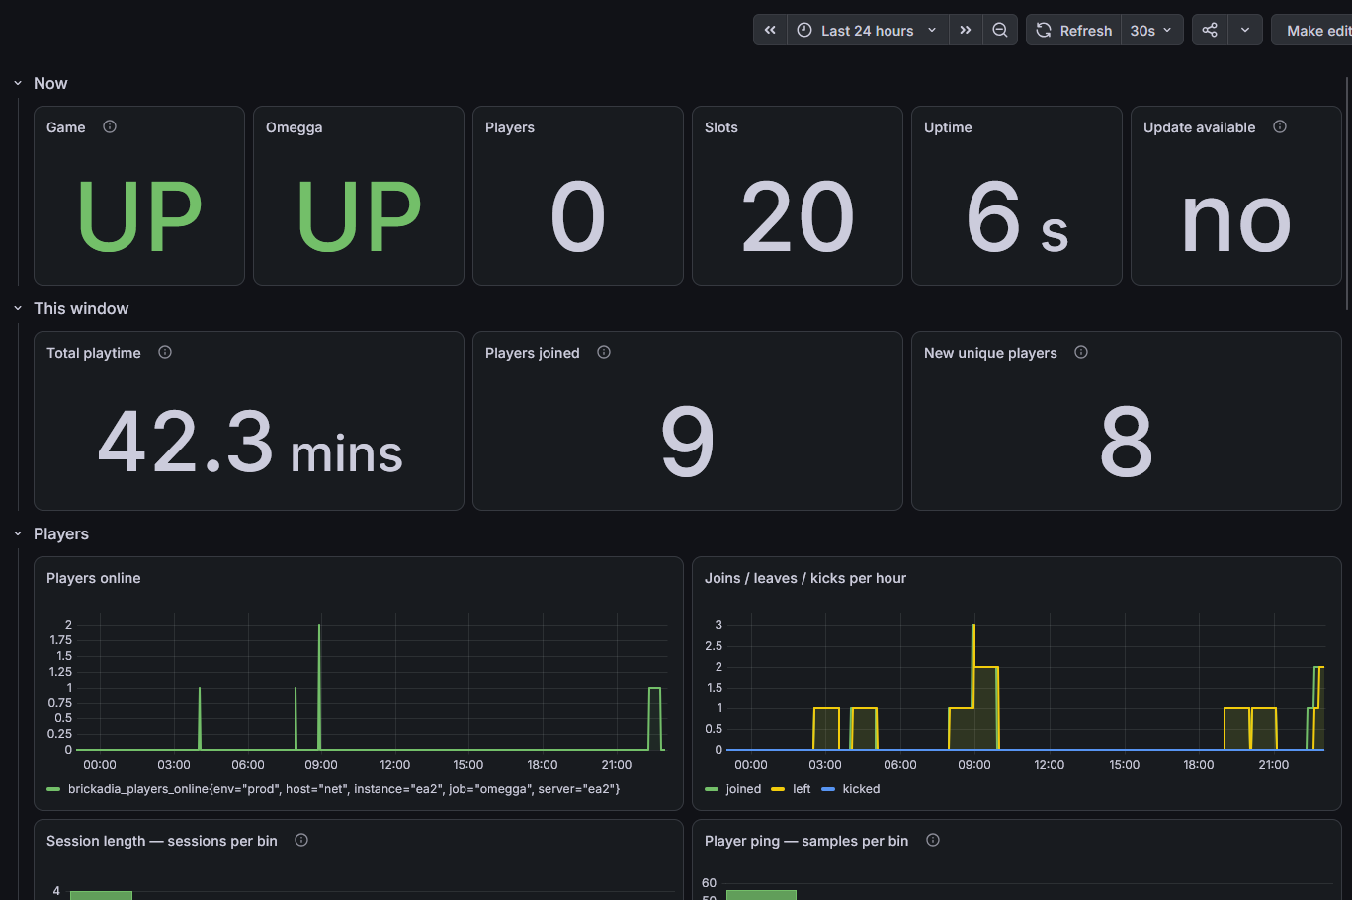The height and width of the screenshot is (900, 1352).
Task: Zoom out the time range
Action: pos(1000,30)
